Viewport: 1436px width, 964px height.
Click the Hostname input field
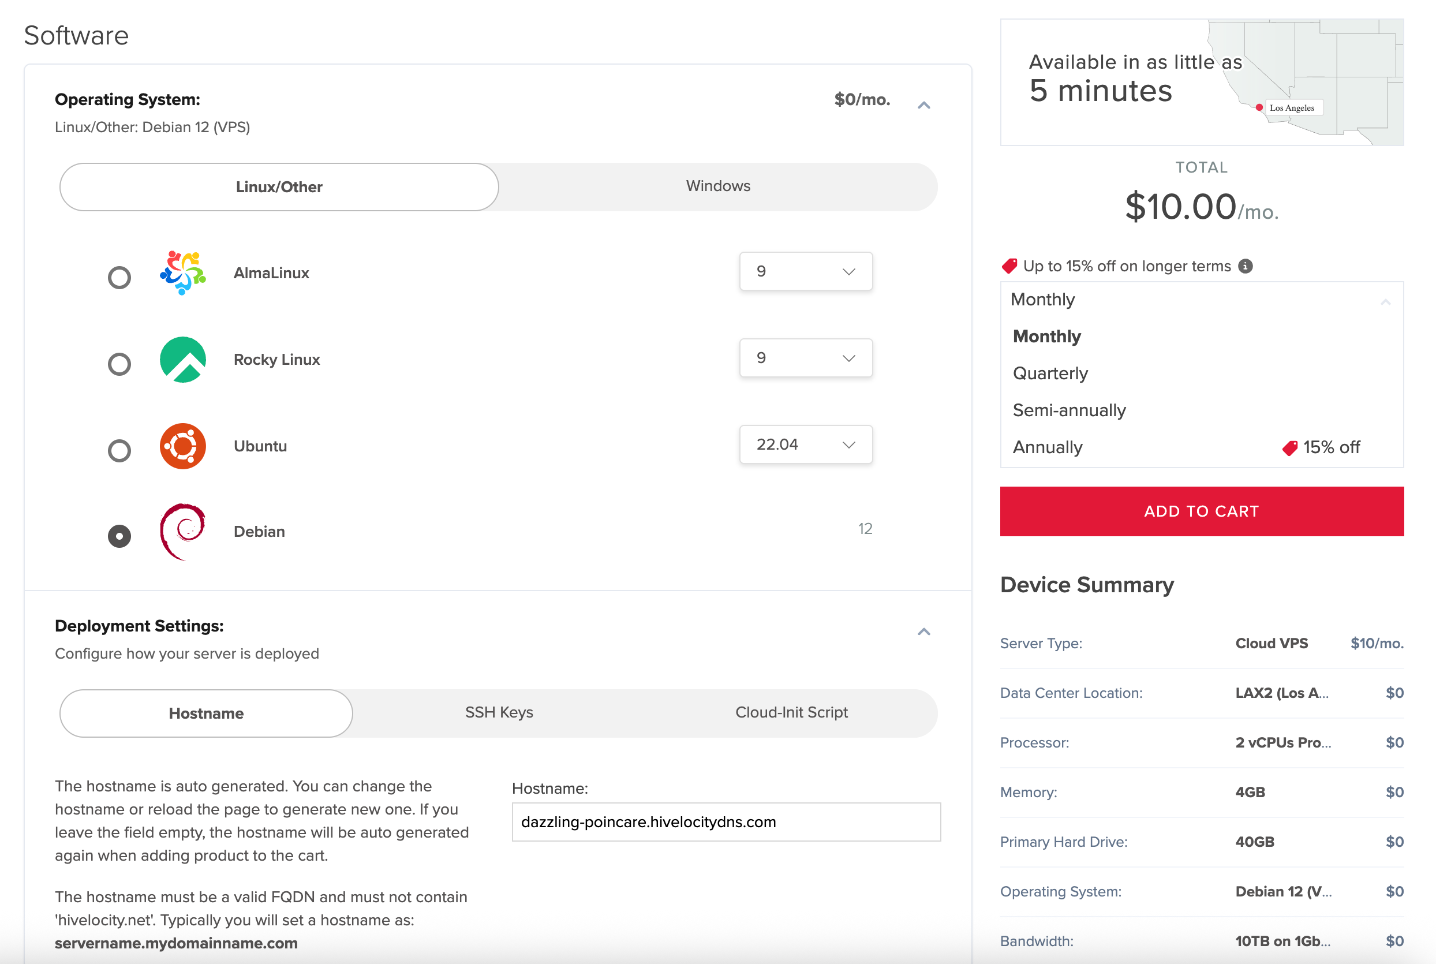pyautogui.click(x=726, y=822)
